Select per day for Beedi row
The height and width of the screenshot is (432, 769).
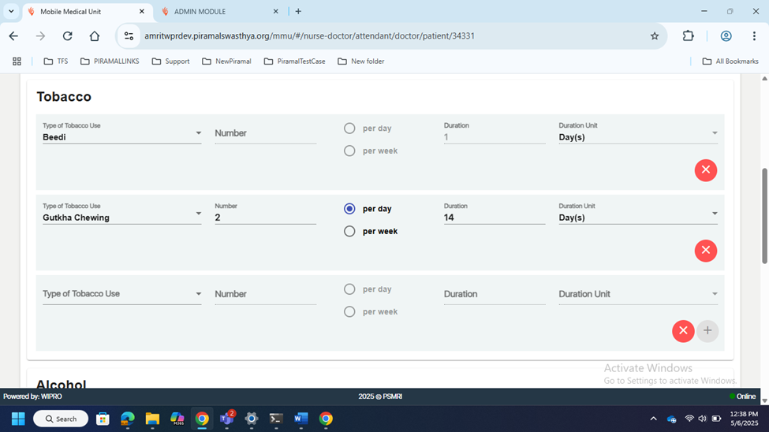(x=349, y=128)
